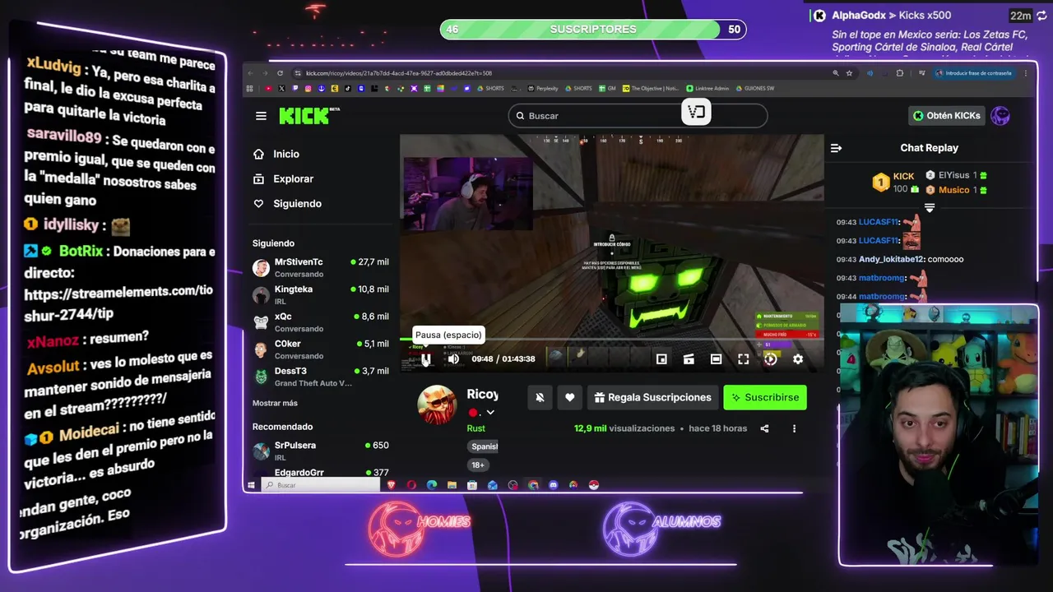The width and height of the screenshot is (1053, 592).
Task: Click the share icon beside view count
Action: click(764, 428)
